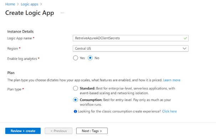This screenshot has width=216, height=139.
Task: Open the ellipsis menu beside Create Logic App
Action: [x=62, y=13]
